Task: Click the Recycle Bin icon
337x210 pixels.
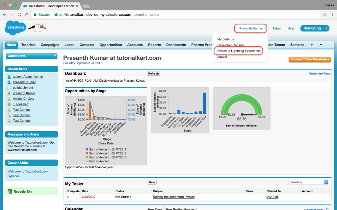Action: [10, 192]
